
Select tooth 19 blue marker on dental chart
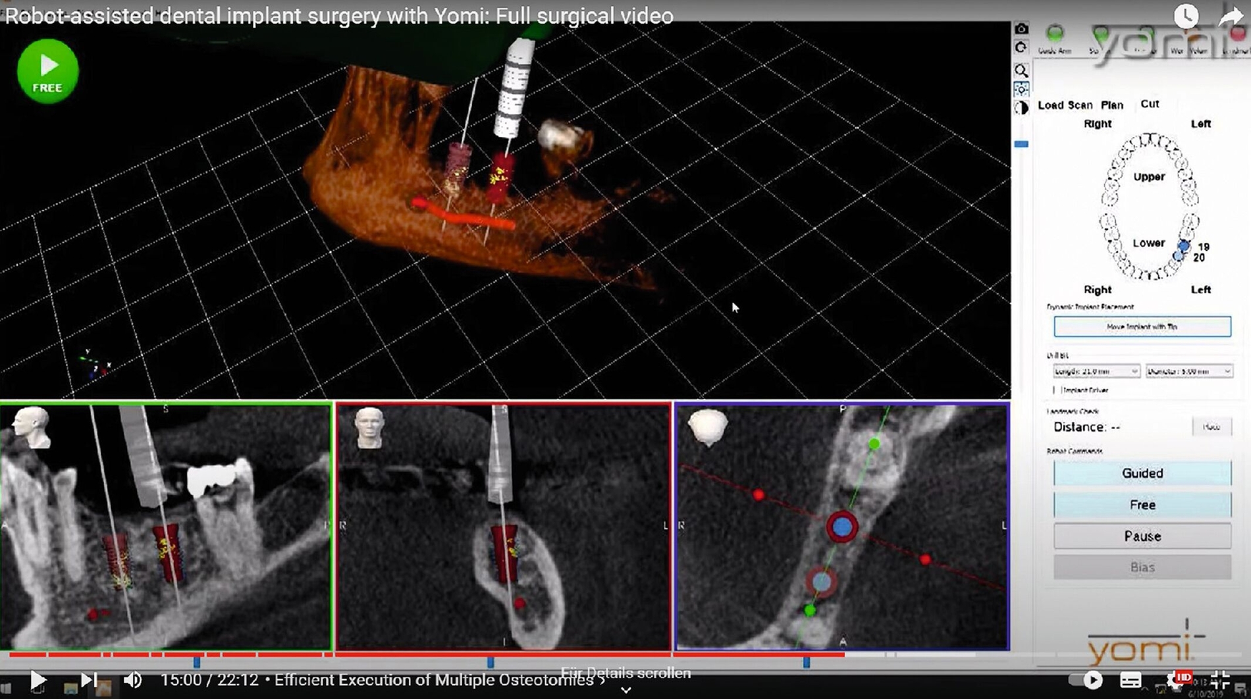point(1184,246)
